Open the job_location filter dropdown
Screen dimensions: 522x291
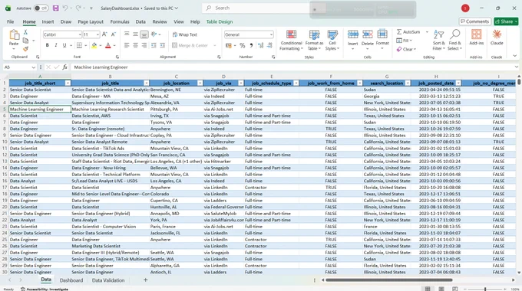point(200,83)
